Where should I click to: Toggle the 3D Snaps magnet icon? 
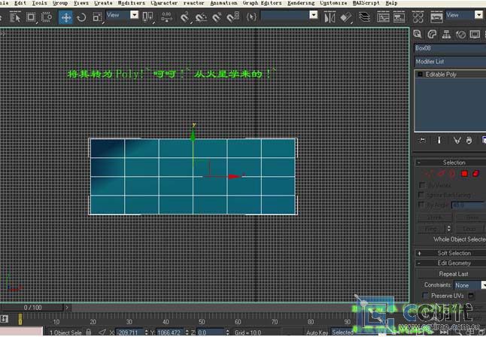coord(185,17)
